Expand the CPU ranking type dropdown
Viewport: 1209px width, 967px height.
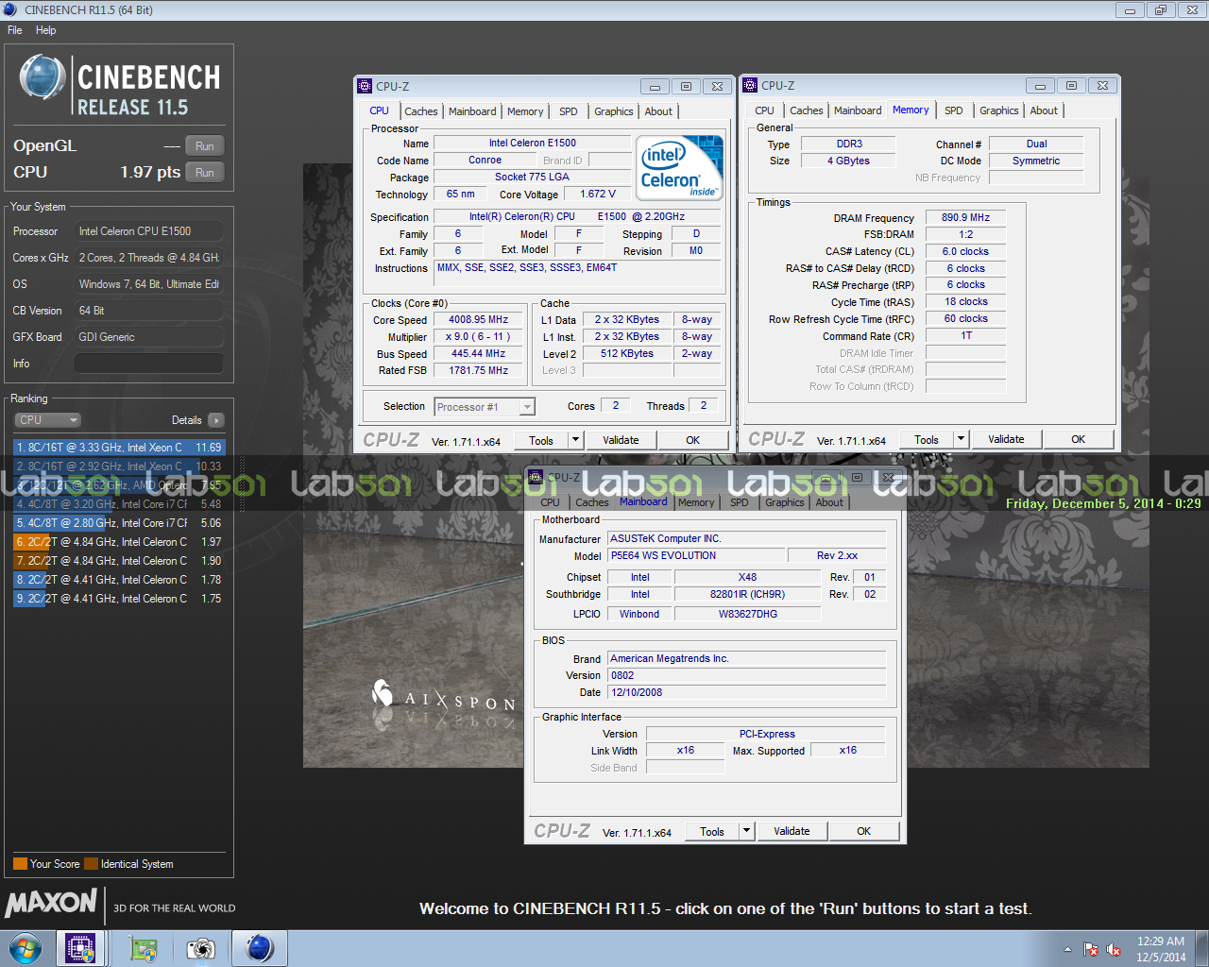47,420
